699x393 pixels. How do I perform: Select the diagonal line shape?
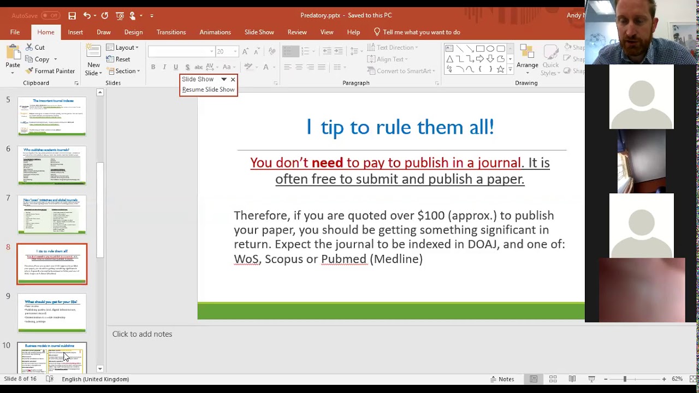pos(460,49)
